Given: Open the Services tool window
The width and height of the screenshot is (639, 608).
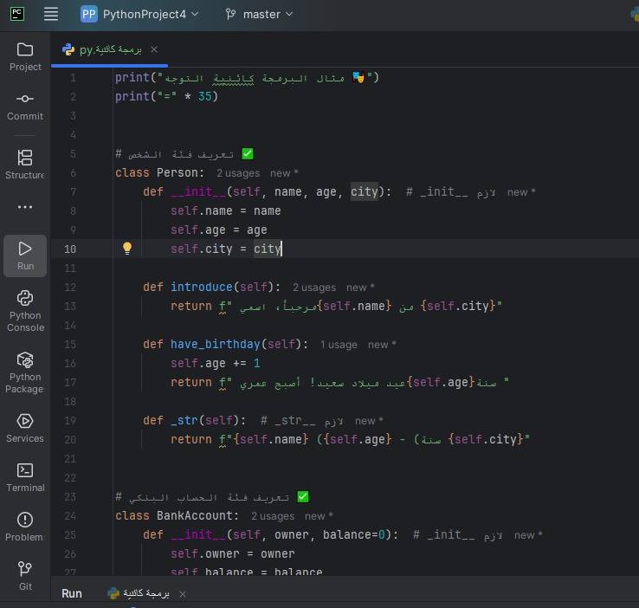Looking at the screenshot, I should (25, 429).
